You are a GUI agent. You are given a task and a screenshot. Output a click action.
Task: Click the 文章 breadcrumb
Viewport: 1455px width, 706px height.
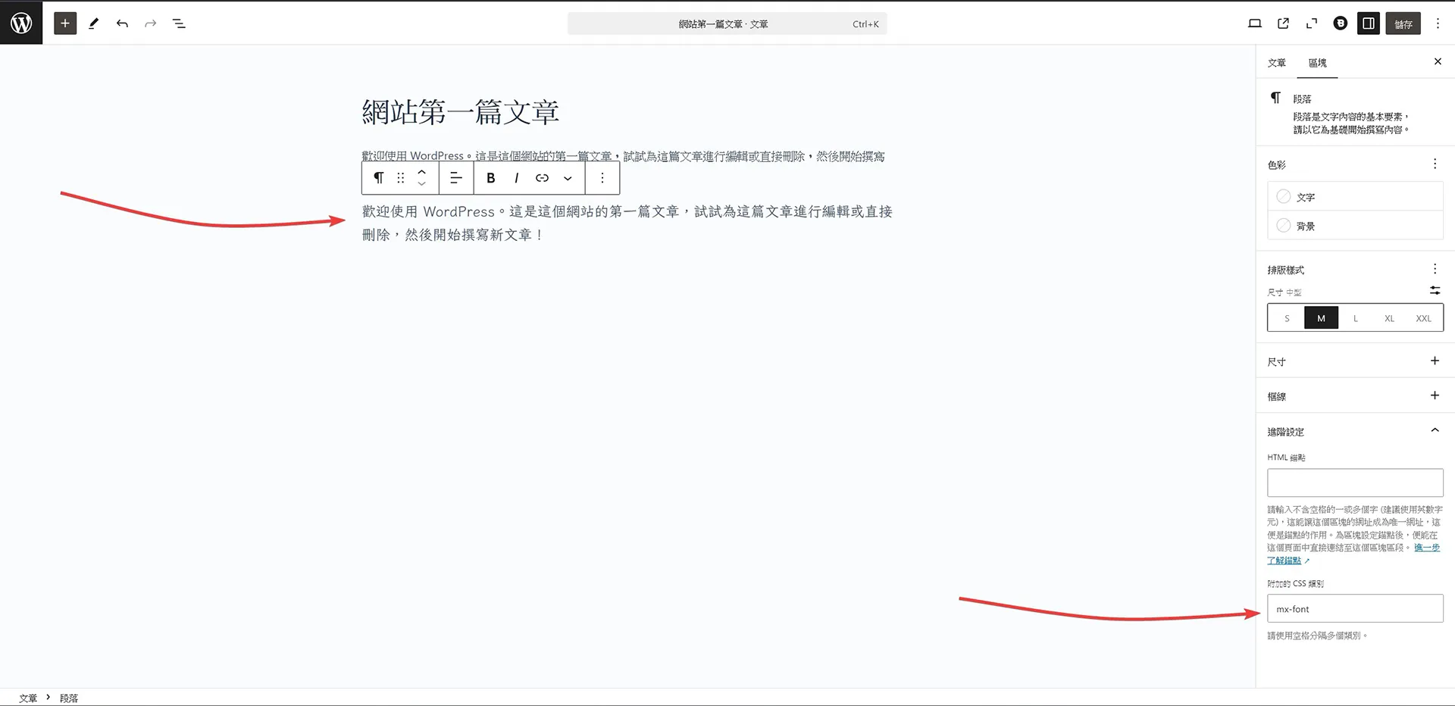28,698
